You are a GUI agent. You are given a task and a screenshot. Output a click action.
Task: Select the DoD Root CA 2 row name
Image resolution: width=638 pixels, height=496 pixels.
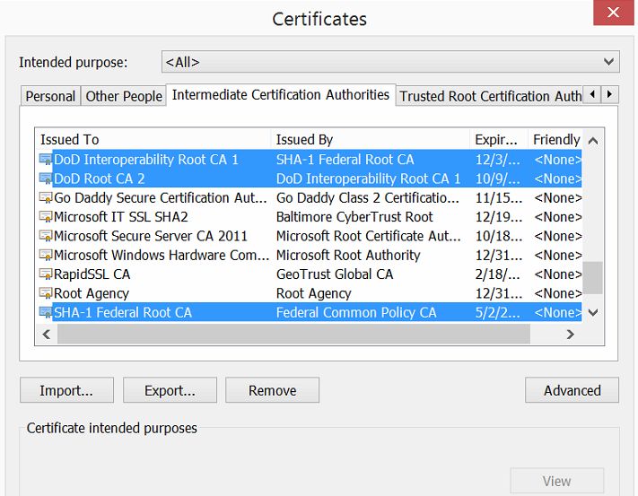(x=100, y=178)
